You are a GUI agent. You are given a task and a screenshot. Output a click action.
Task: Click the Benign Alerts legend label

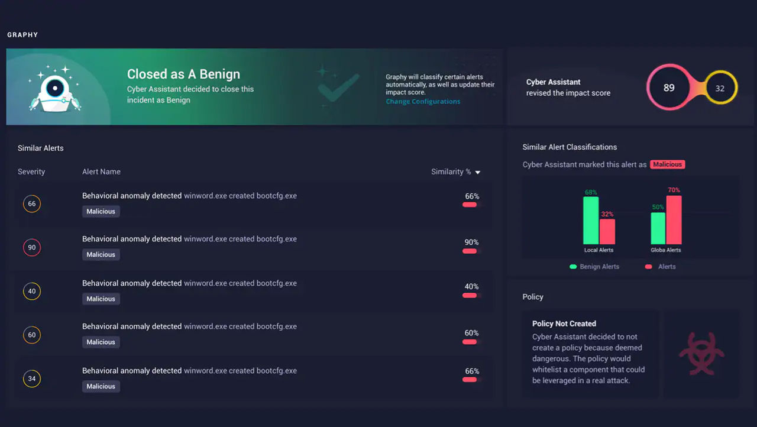[x=600, y=267]
